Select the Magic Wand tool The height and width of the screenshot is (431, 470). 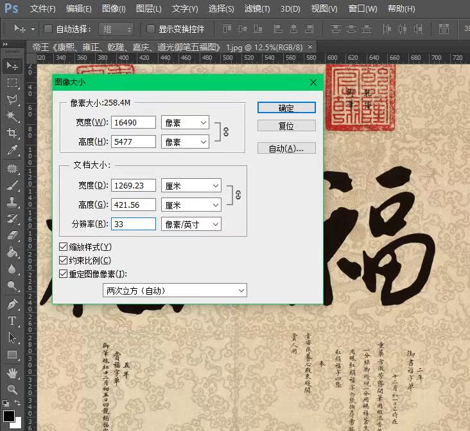(12, 116)
